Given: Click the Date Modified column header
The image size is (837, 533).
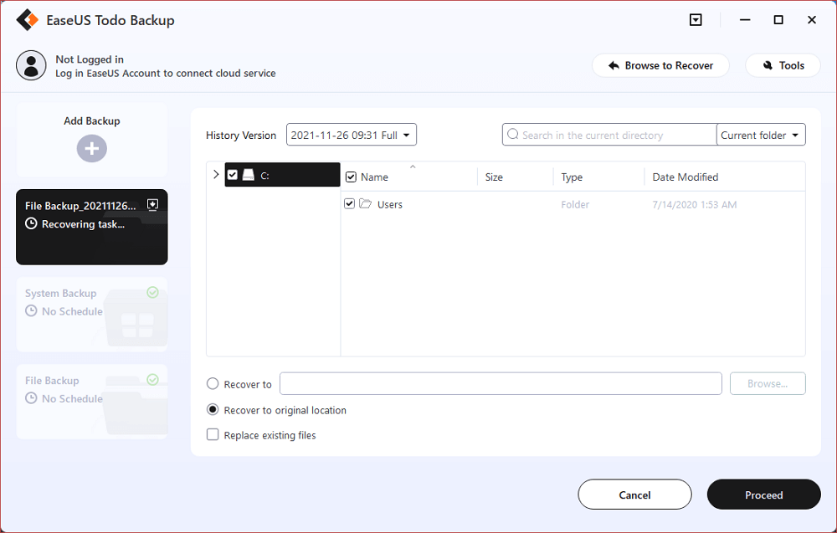Looking at the screenshot, I should pyautogui.click(x=686, y=177).
